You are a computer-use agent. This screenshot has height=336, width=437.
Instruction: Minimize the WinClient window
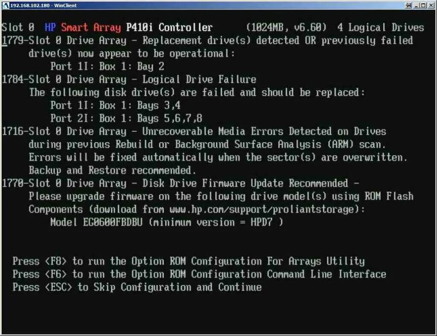(417, 5)
